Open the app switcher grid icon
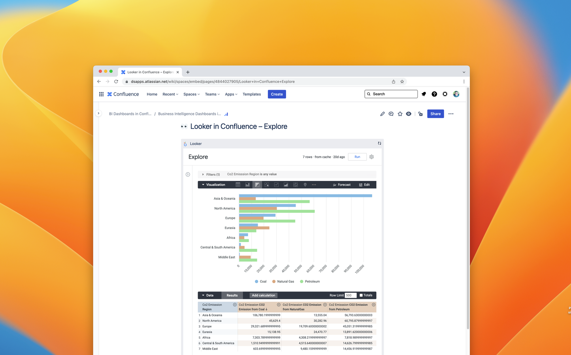Viewport: 571px width, 355px height. tap(101, 94)
